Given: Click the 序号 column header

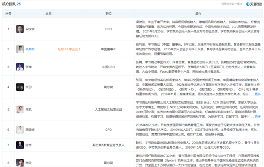Looking at the screenshot, I should coord(8,14).
